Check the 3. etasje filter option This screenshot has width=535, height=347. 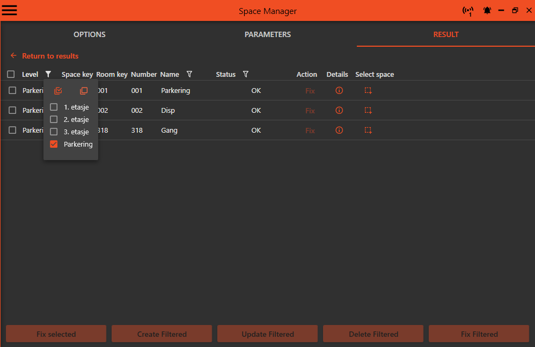(54, 132)
